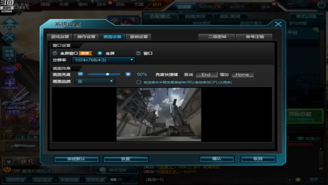
Task: Switch to 自建房间 tab in lobby
Action: point(195,16)
